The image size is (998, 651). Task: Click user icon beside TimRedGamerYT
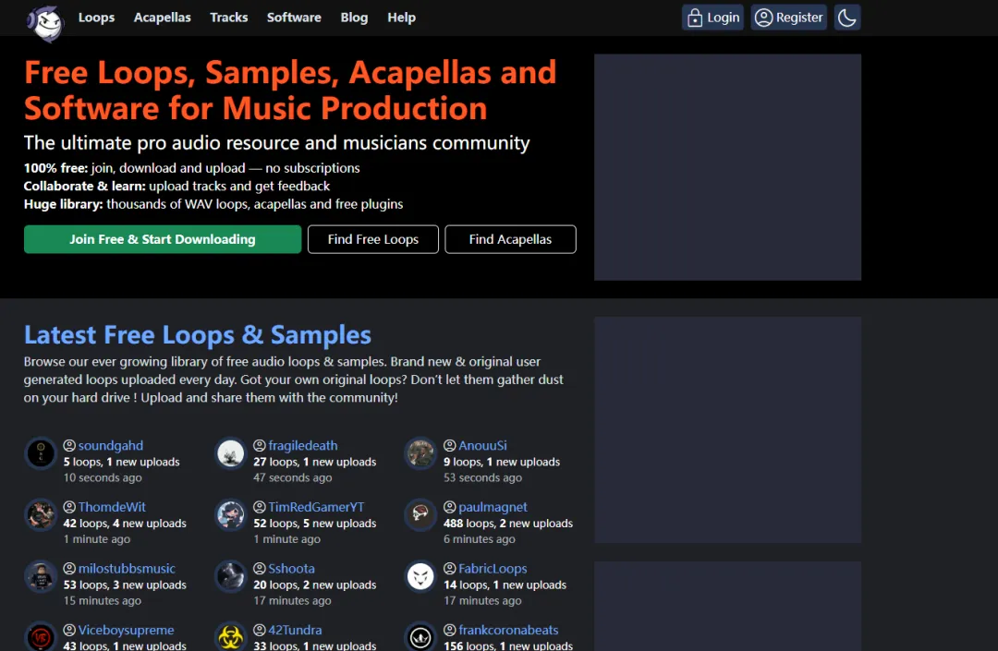pos(260,507)
